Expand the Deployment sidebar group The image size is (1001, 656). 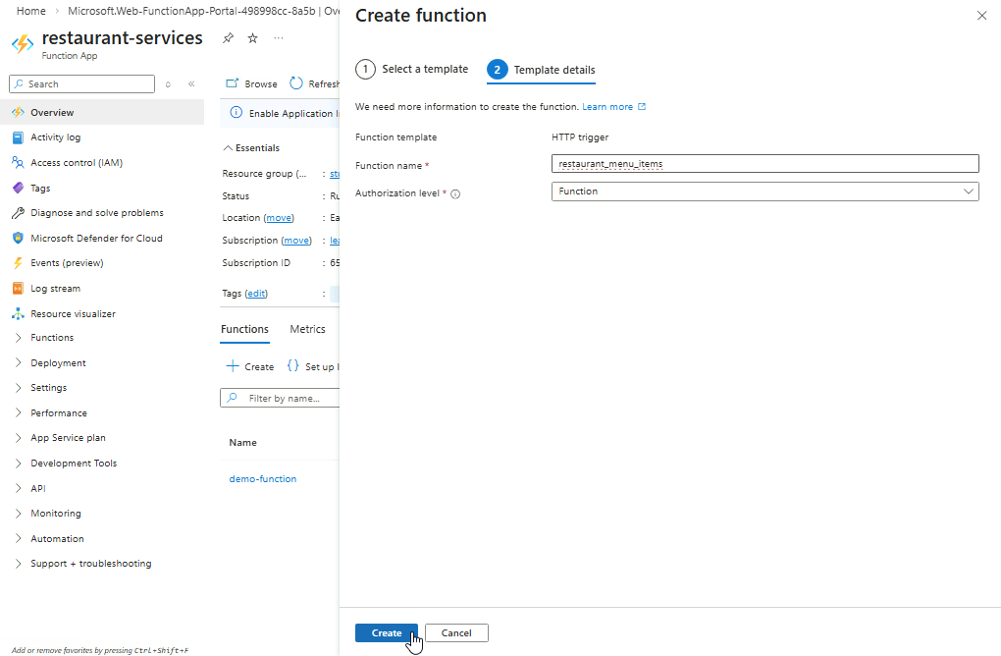click(58, 363)
